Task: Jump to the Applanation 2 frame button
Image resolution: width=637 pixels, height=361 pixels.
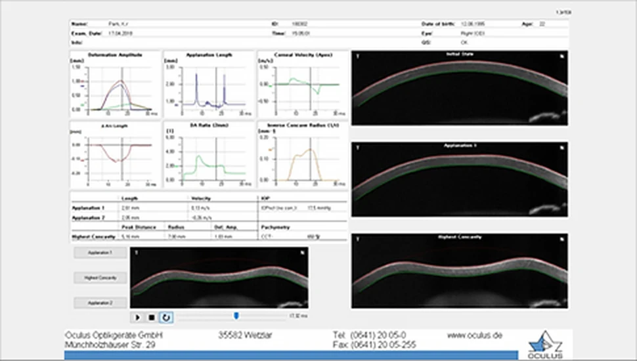Action: [100, 303]
